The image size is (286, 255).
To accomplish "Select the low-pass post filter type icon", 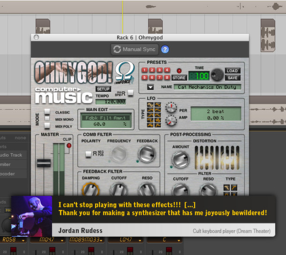I will coord(227,187).
